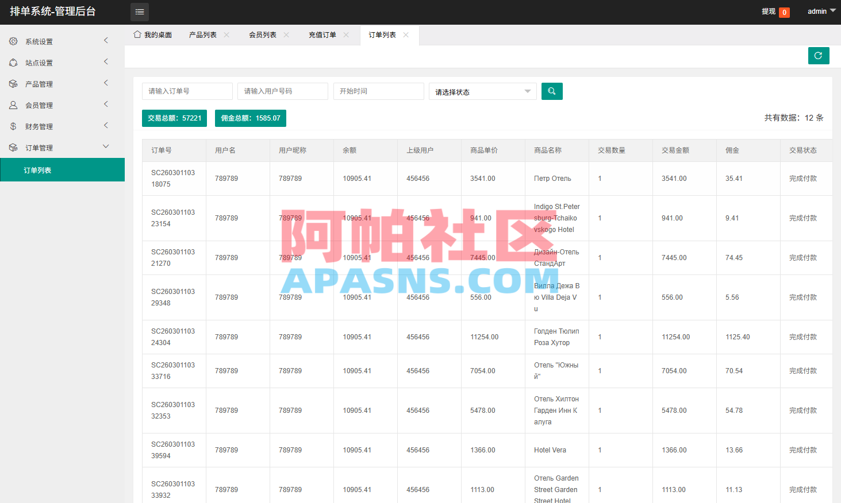This screenshot has width=841, height=503.
Task: Expand the 会员管理 menu chevron
Action: pyautogui.click(x=106, y=104)
